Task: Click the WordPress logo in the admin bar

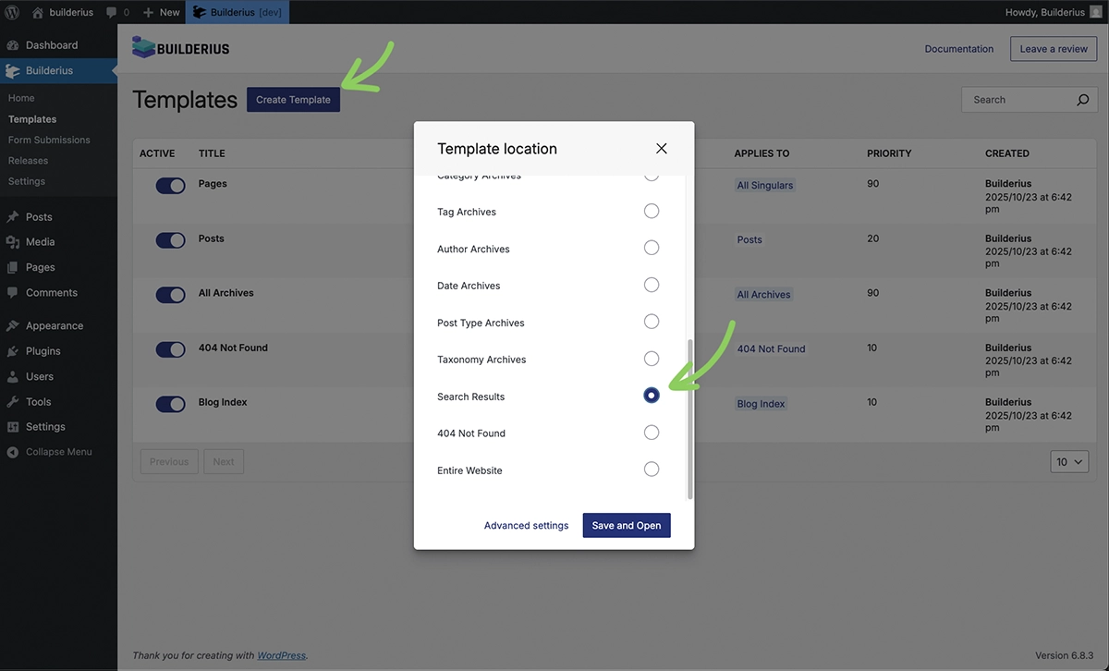Action: 13,12
